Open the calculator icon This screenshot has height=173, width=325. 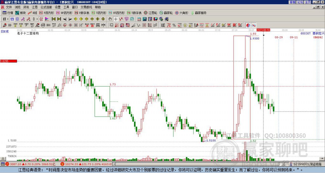[x=144, y=19]
